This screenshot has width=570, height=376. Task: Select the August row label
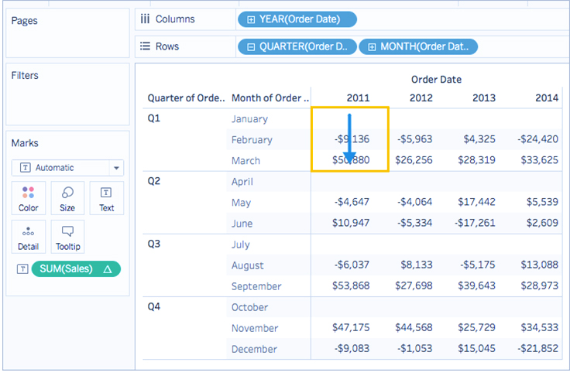[x=248, y=265]
